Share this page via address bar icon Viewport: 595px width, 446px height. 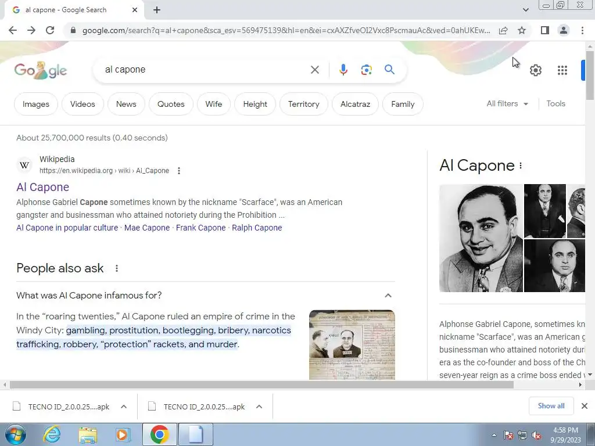pyautogui.click(x=503, y=30)
